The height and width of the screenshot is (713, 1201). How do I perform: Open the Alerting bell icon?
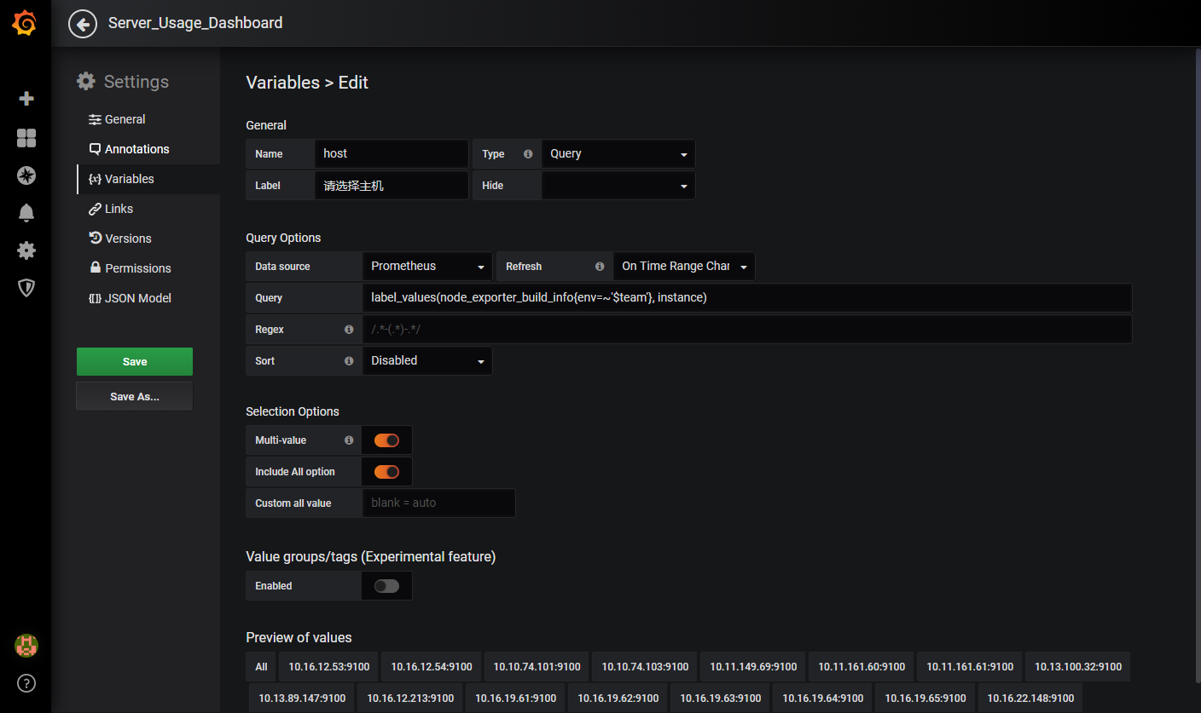[26, 213]
